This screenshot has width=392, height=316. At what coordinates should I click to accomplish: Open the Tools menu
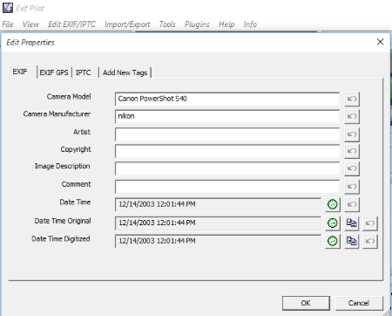[167, 24]
